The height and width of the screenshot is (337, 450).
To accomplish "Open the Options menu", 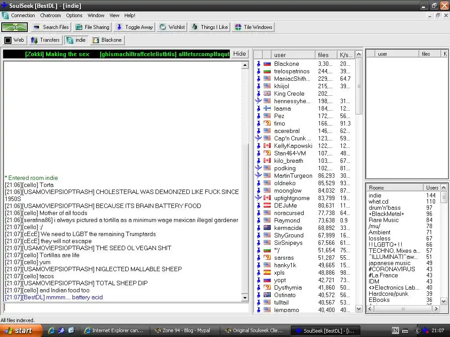I will click(x=74, y=15).
